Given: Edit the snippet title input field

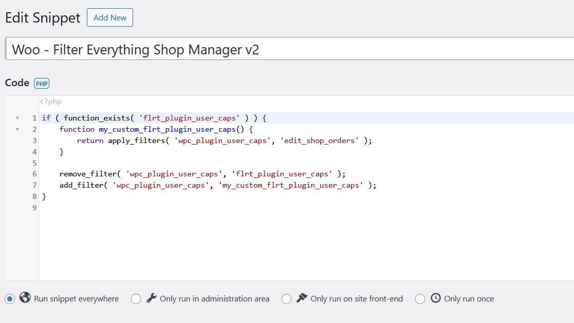Looking at the screenshot, I should tap(289, 49).
